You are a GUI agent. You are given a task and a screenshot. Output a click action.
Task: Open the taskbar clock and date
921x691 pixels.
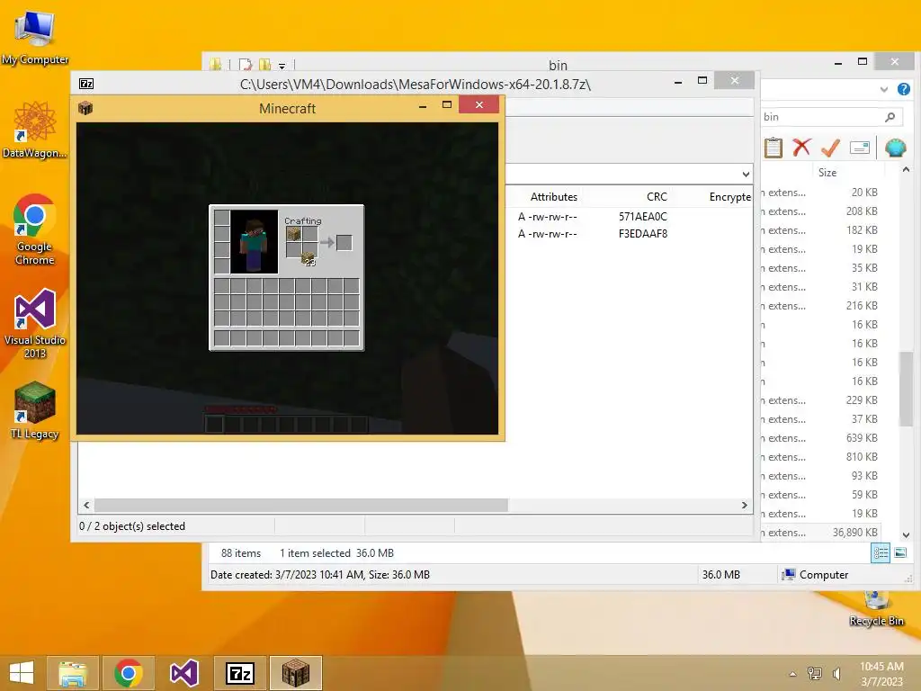tap(881, 674)
